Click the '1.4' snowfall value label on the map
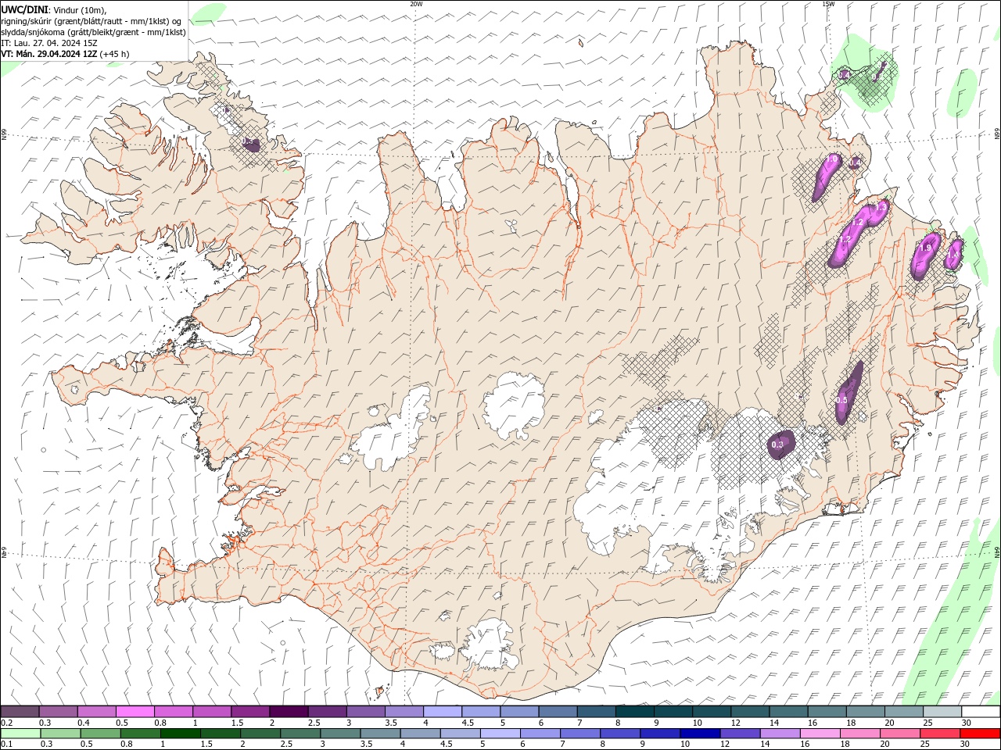This screenshot has height=750, width=1001. point(953,253)
